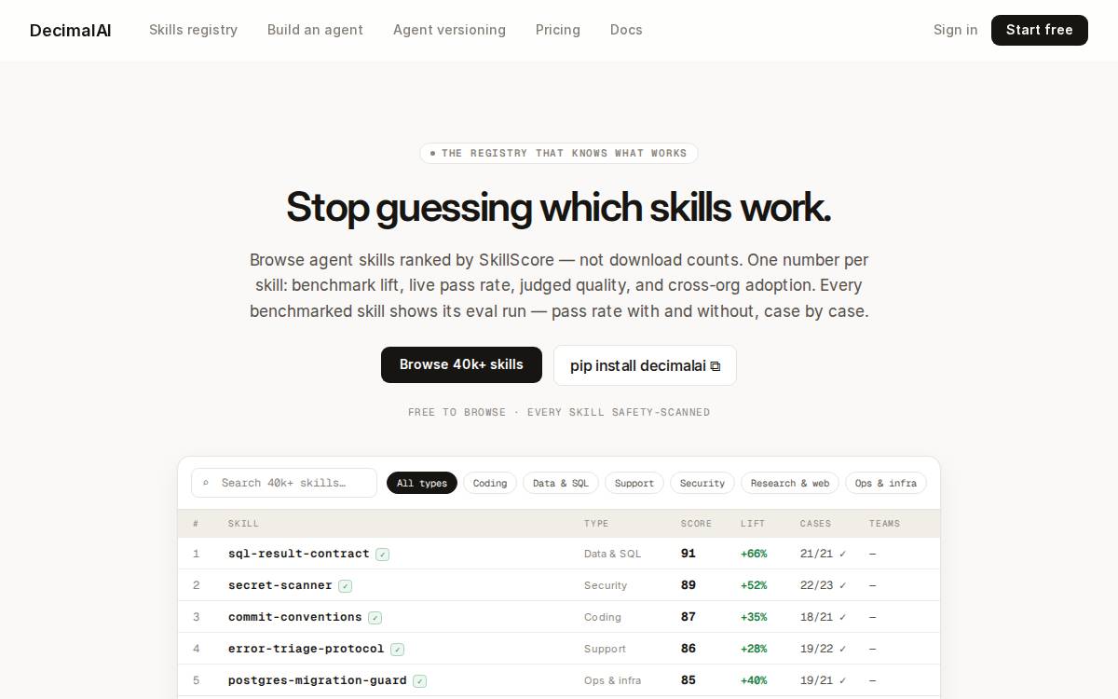The image size is (1118, 699).
Task: Copy the pip install decimalai command
Action: coord(645,365)
